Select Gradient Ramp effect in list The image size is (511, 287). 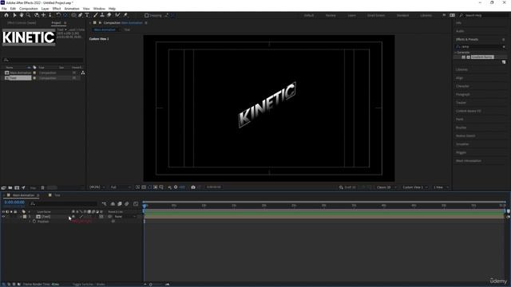coord(482,57)
